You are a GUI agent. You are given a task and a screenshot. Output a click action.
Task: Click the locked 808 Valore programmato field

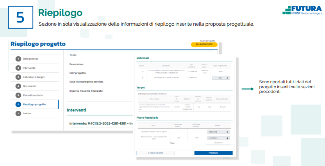[x=221, y=78]
